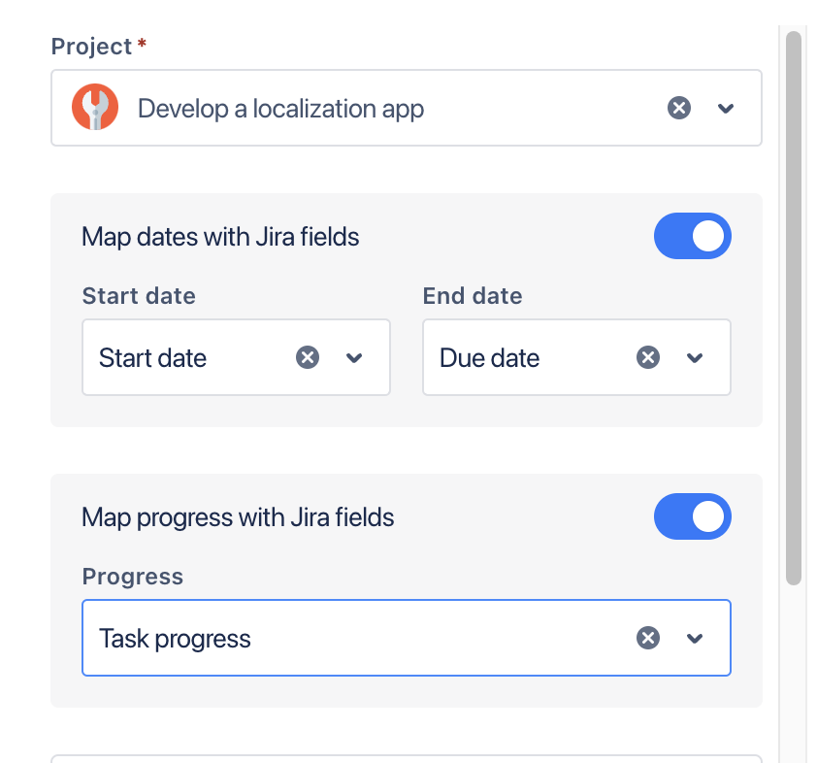This screenshot has width=817, height=763.
Task: Clear the Start date field mapping
Action: tap(308, 358)
